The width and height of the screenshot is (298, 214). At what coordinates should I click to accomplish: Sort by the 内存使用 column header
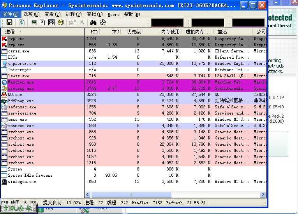click(162, 32)
